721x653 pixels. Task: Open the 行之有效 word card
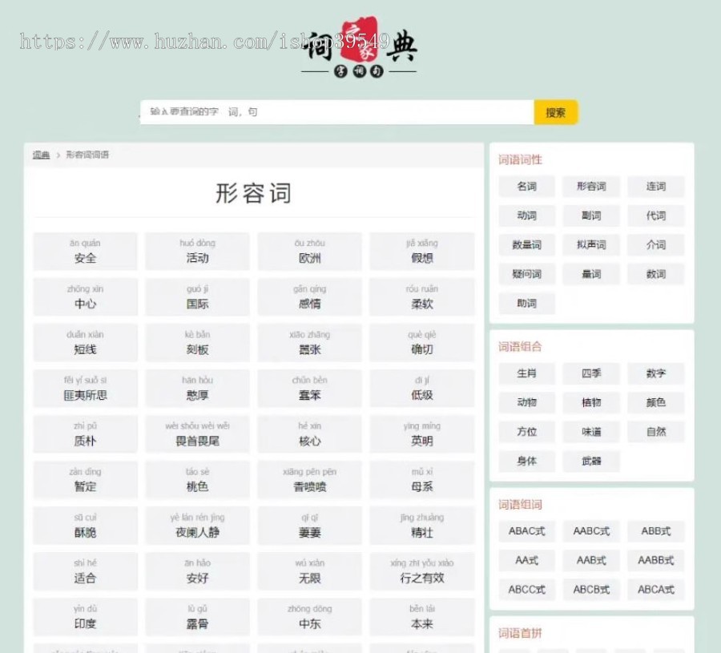click(422, 571)
